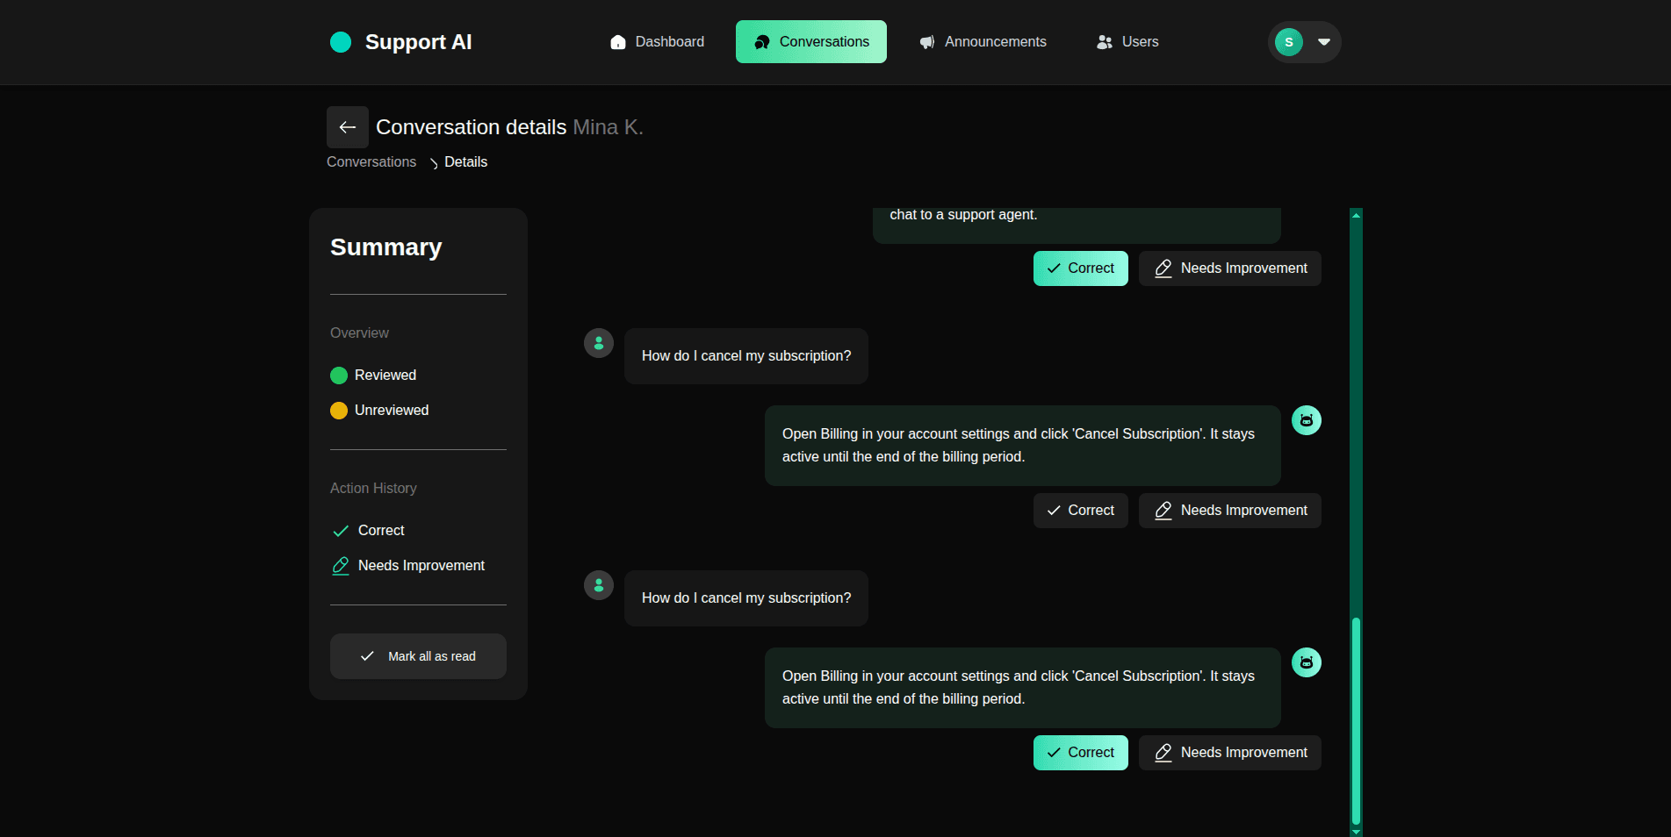This screenshot has width=1671, height=837.
Task: Click the Action History section label
Action: 373,489
